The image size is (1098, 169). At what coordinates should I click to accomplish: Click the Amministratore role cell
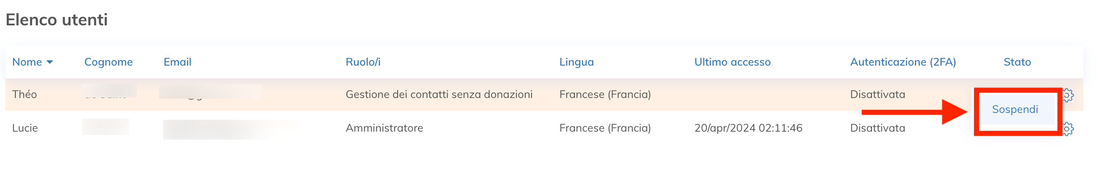tap(384, 128)
